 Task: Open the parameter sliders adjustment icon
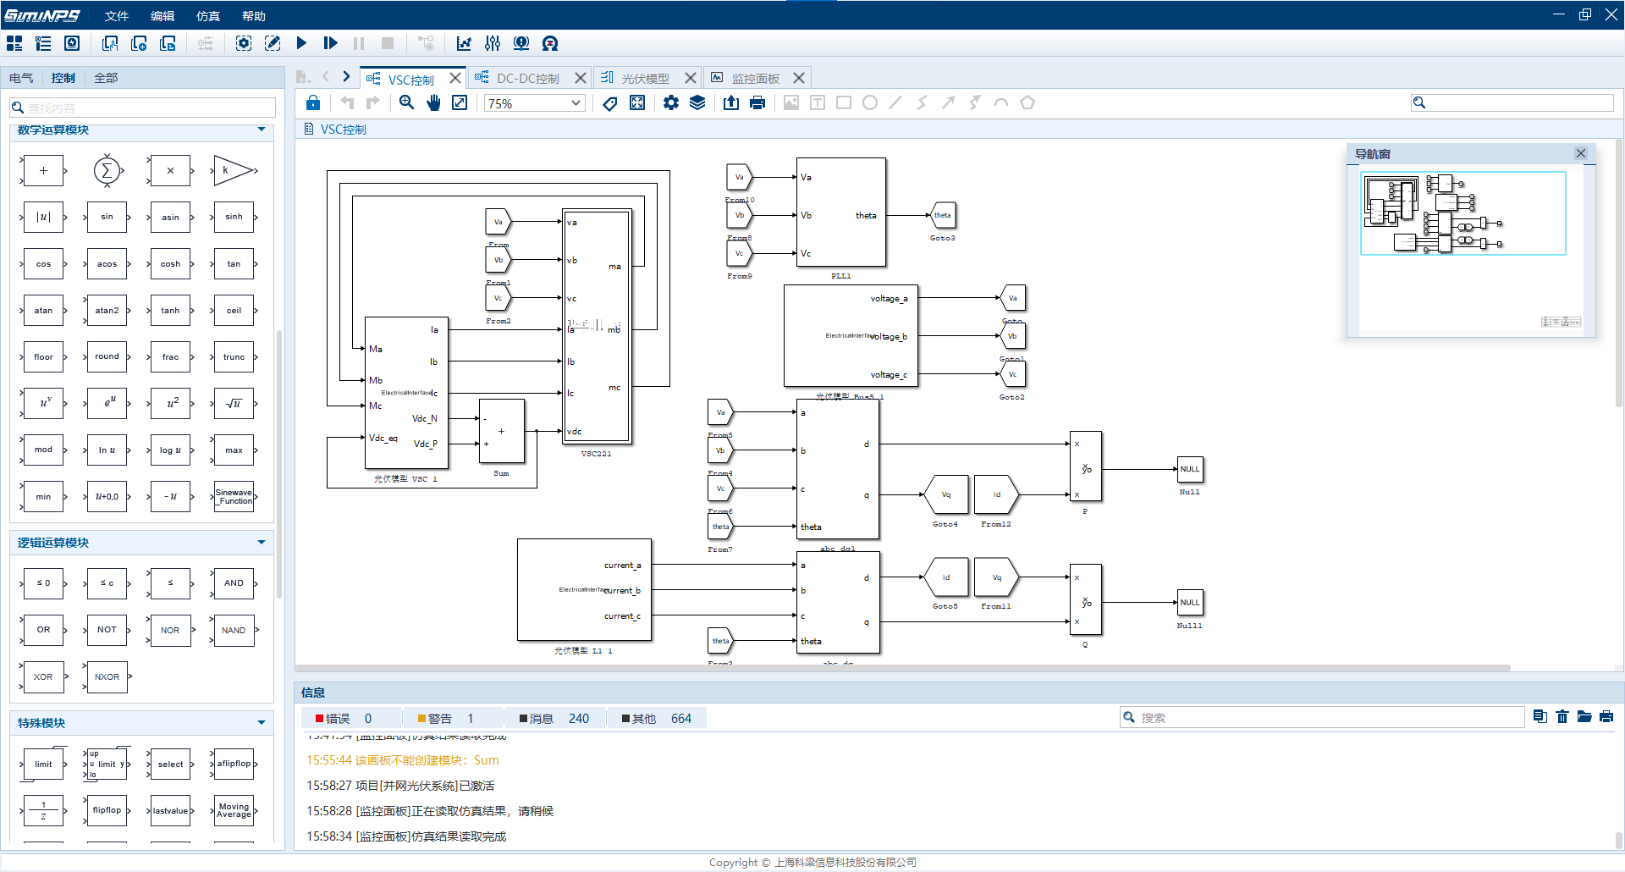[x=493, y=43]
